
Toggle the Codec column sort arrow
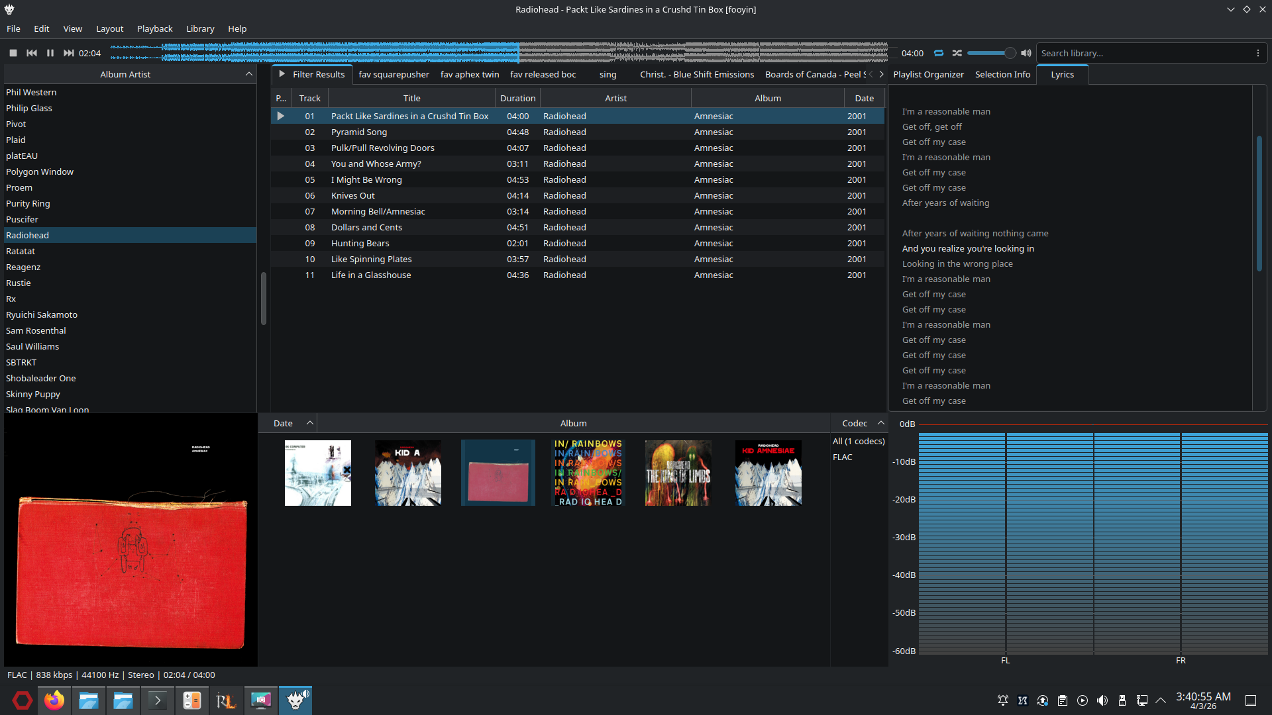pyautogui.click(x=881, y=423)
